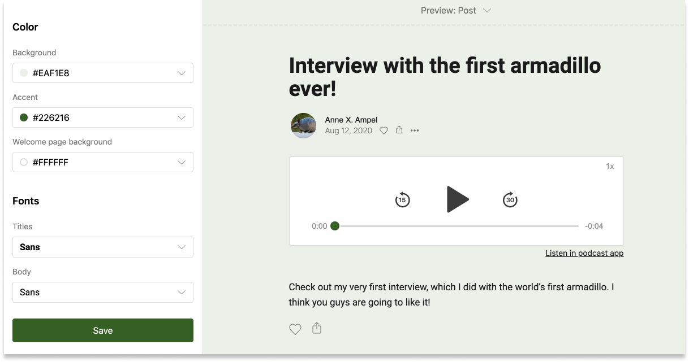Expand the Welcome page background selector
Image resolution: width=689 pixels, height=362 pixels.
click(102, 162)
